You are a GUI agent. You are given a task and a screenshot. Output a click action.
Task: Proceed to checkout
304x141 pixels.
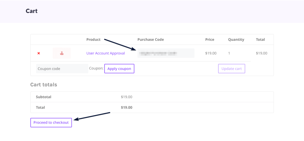tap(51, 122)
